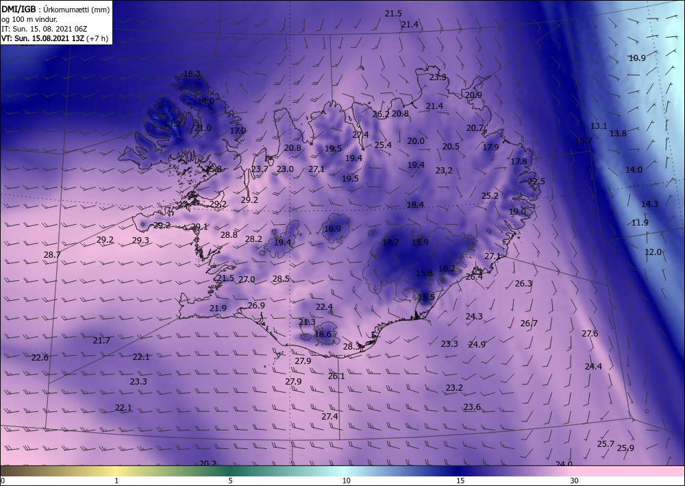The height and width of the screenshot is (486, 685).
Task: Click the value 18.3 in the Westfjords
Action: (x=192, y=74)
